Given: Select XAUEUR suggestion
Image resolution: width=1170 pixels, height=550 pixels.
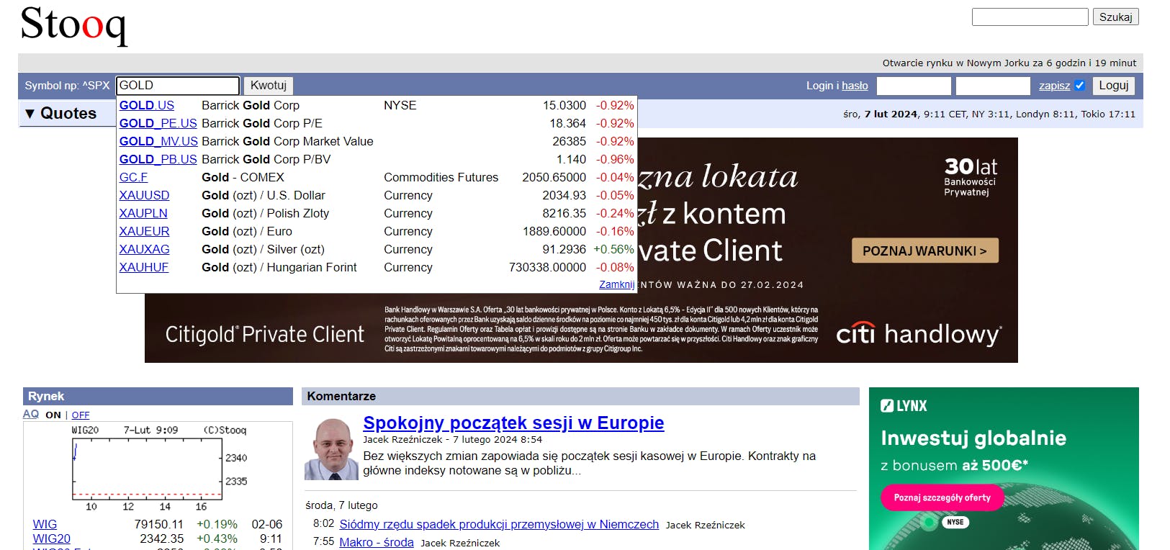Looking at the screenshot, I should point(144,231).
